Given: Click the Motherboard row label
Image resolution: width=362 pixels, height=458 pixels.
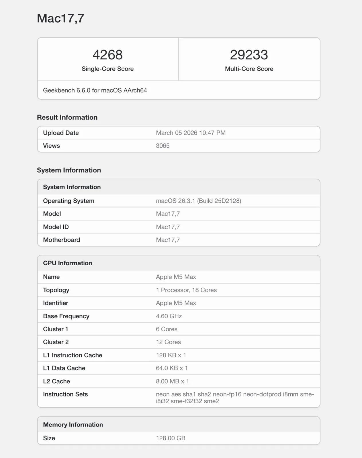Looking at the screenshot, I should point(61,240).
